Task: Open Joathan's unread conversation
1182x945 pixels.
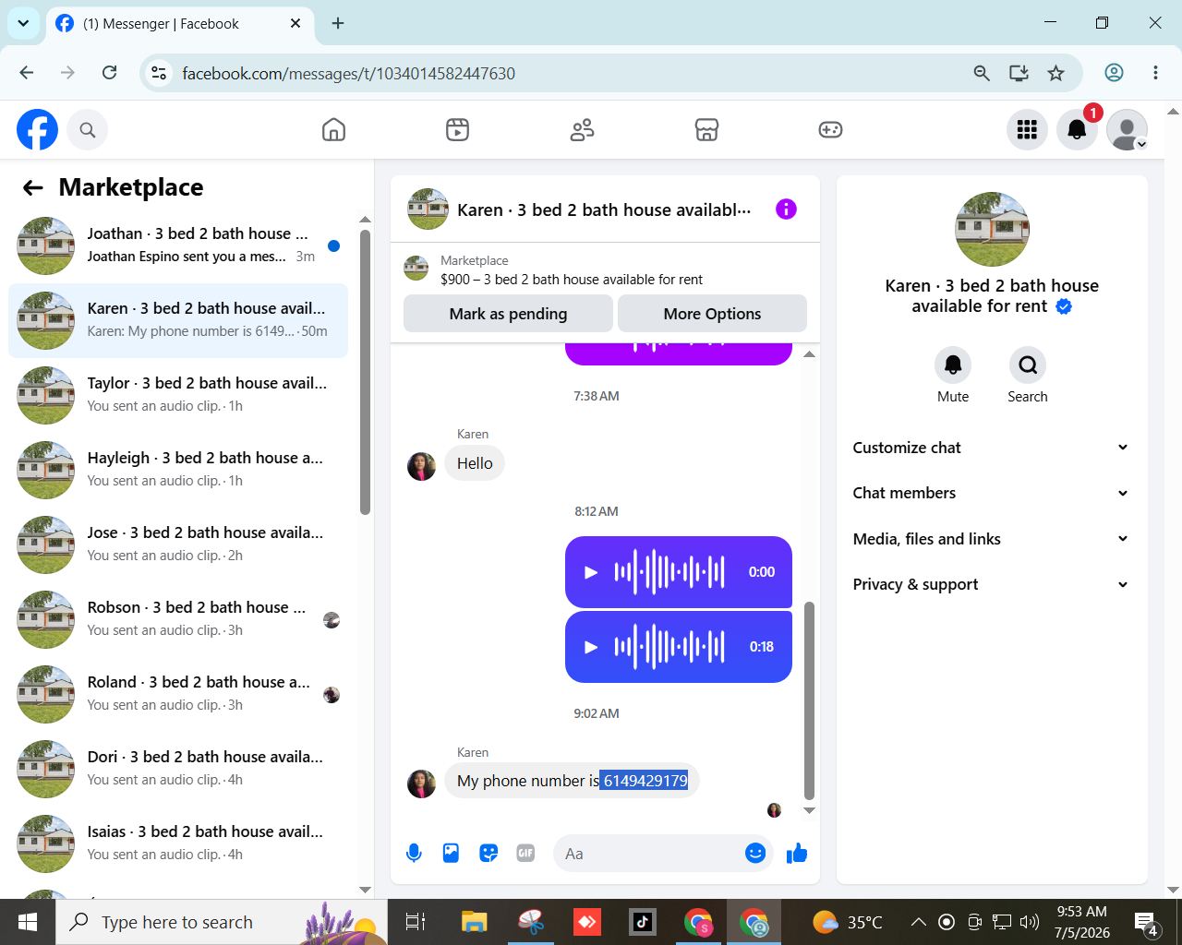Action: pos(178,245)
